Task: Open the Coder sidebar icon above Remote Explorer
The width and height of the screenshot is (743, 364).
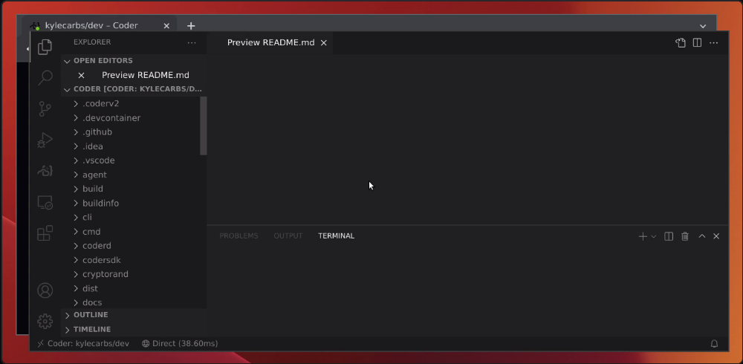Action: tap(45, 171)
